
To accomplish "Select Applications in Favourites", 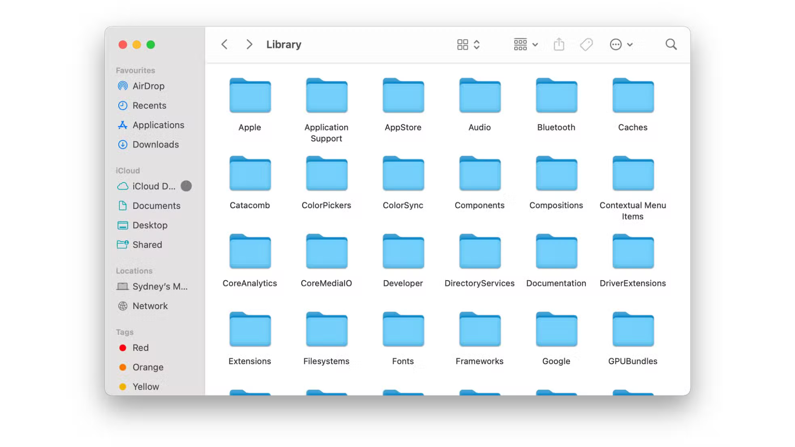I will click(x=158, y=125).
